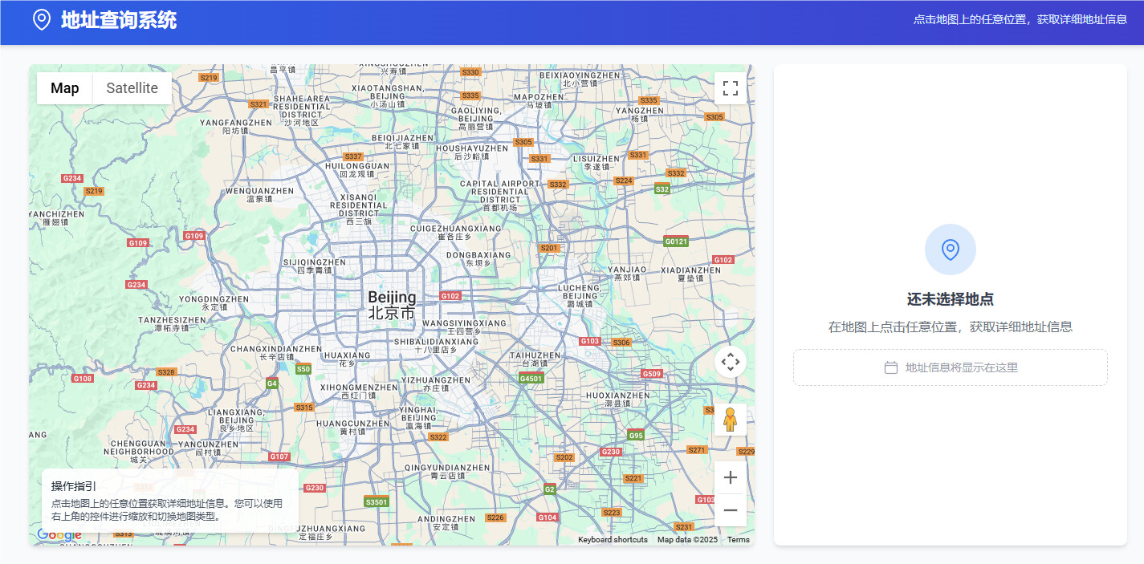Zoom in with the plus button
The image size is (1144, 564).
731,478
